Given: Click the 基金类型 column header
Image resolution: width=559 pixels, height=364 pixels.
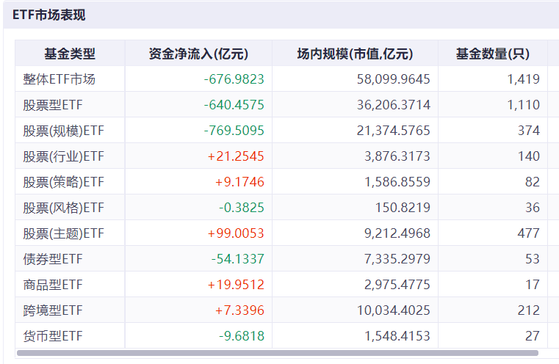Looking at the screenshot, I should click(70, 54).
